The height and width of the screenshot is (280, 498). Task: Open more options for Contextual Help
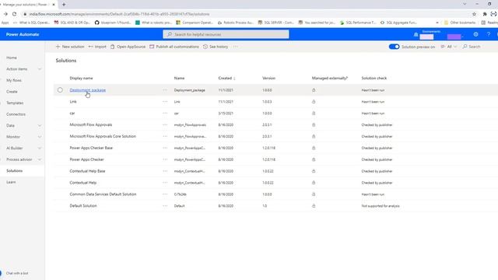165,183
